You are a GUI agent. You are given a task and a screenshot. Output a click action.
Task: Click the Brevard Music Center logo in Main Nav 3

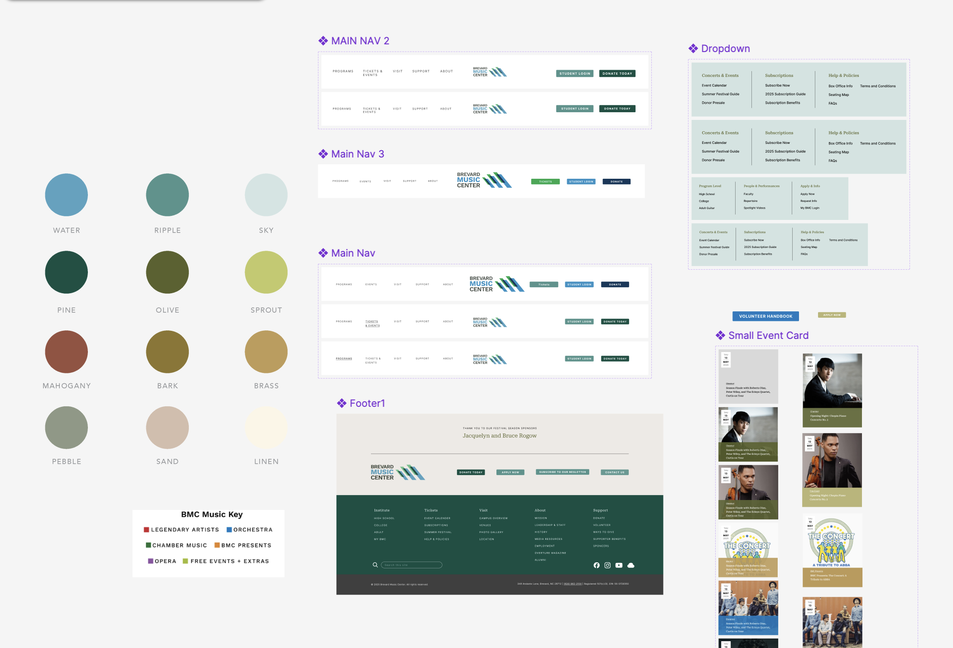[x=484, y=180]
